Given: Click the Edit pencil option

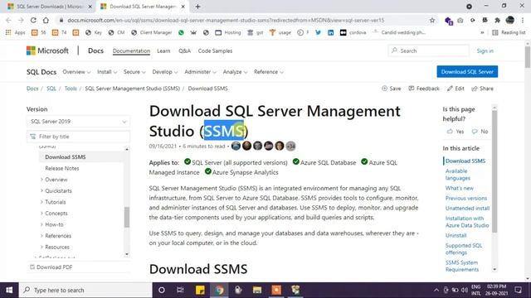Looking at the screenshot, I should click(x=455, y=89).
